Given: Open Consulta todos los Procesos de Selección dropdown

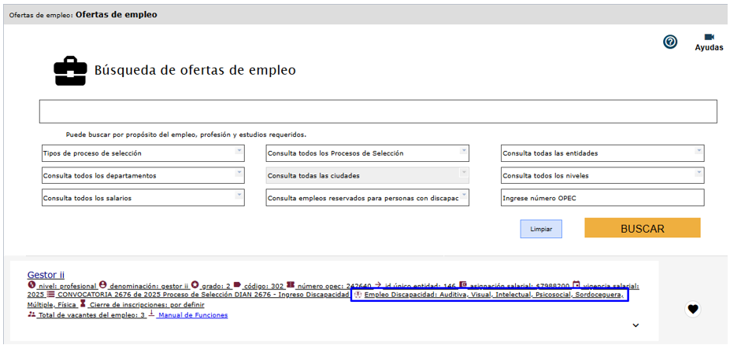Looking at the screenshot, I should [x=367, y=153].
